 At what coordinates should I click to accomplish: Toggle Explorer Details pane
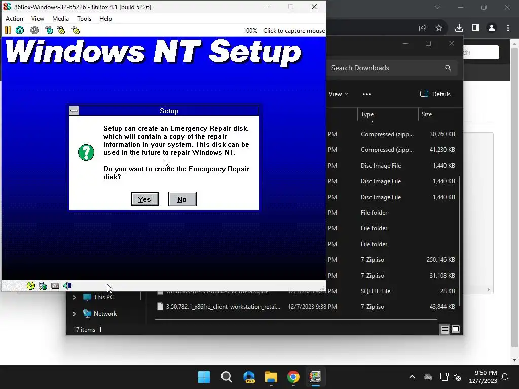pos(435,94)
